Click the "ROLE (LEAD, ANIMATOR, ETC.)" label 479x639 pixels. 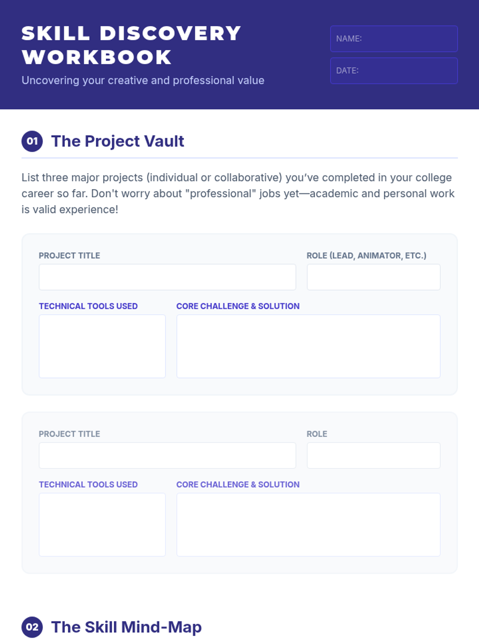tap(366, 256)
